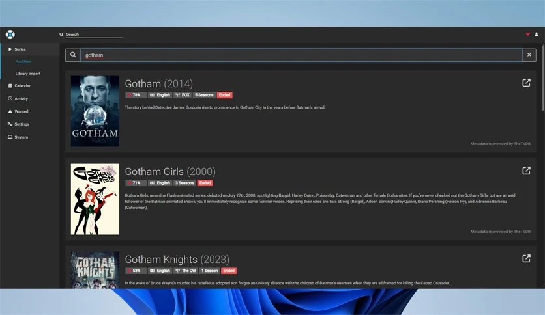
Task: Click the Series play arrow icon
Action: click(x=10, y=49)
